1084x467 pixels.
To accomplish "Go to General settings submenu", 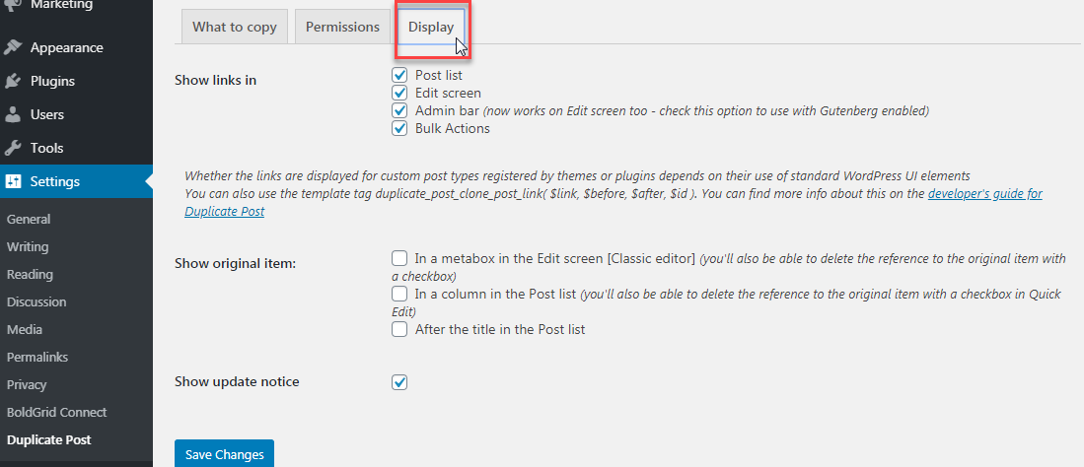I will coord(29,219).
